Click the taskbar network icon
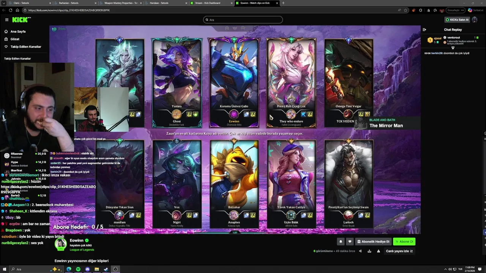 [x=455, y=269]
